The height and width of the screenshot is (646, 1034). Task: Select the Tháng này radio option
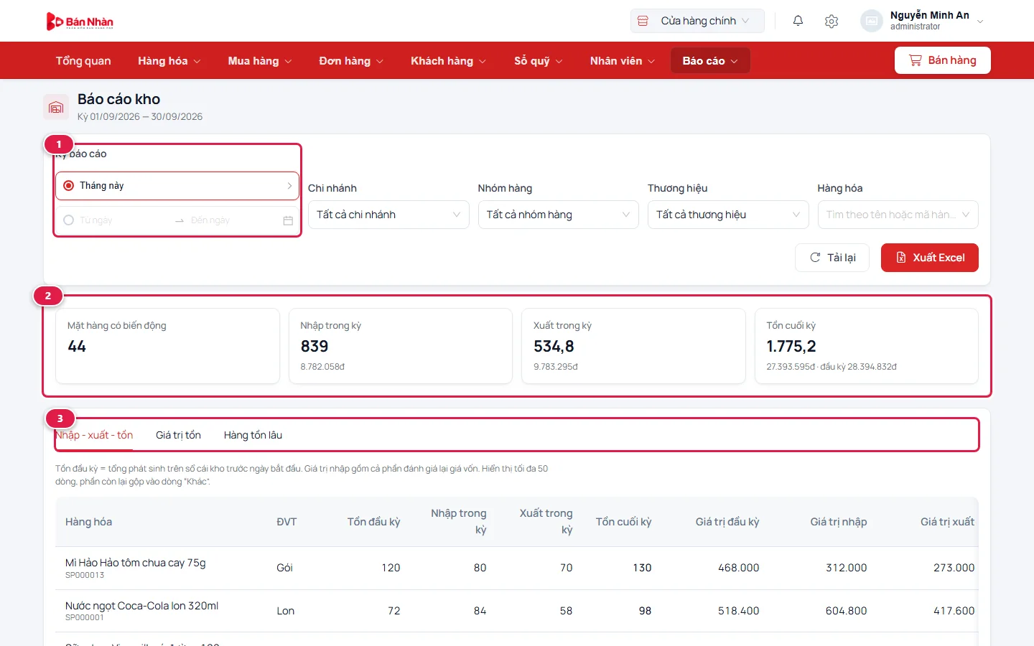point(69,185)
